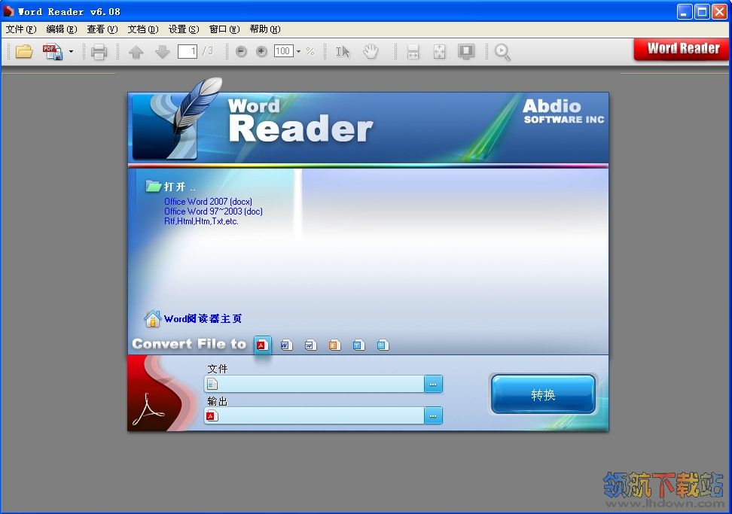
Task: Open a file with the folder icon
Action: click(24, 51)
